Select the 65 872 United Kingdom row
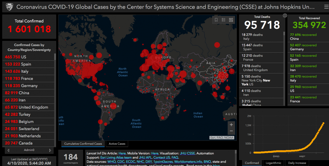This screenshot has width=329, height=166. coord(29,107)
